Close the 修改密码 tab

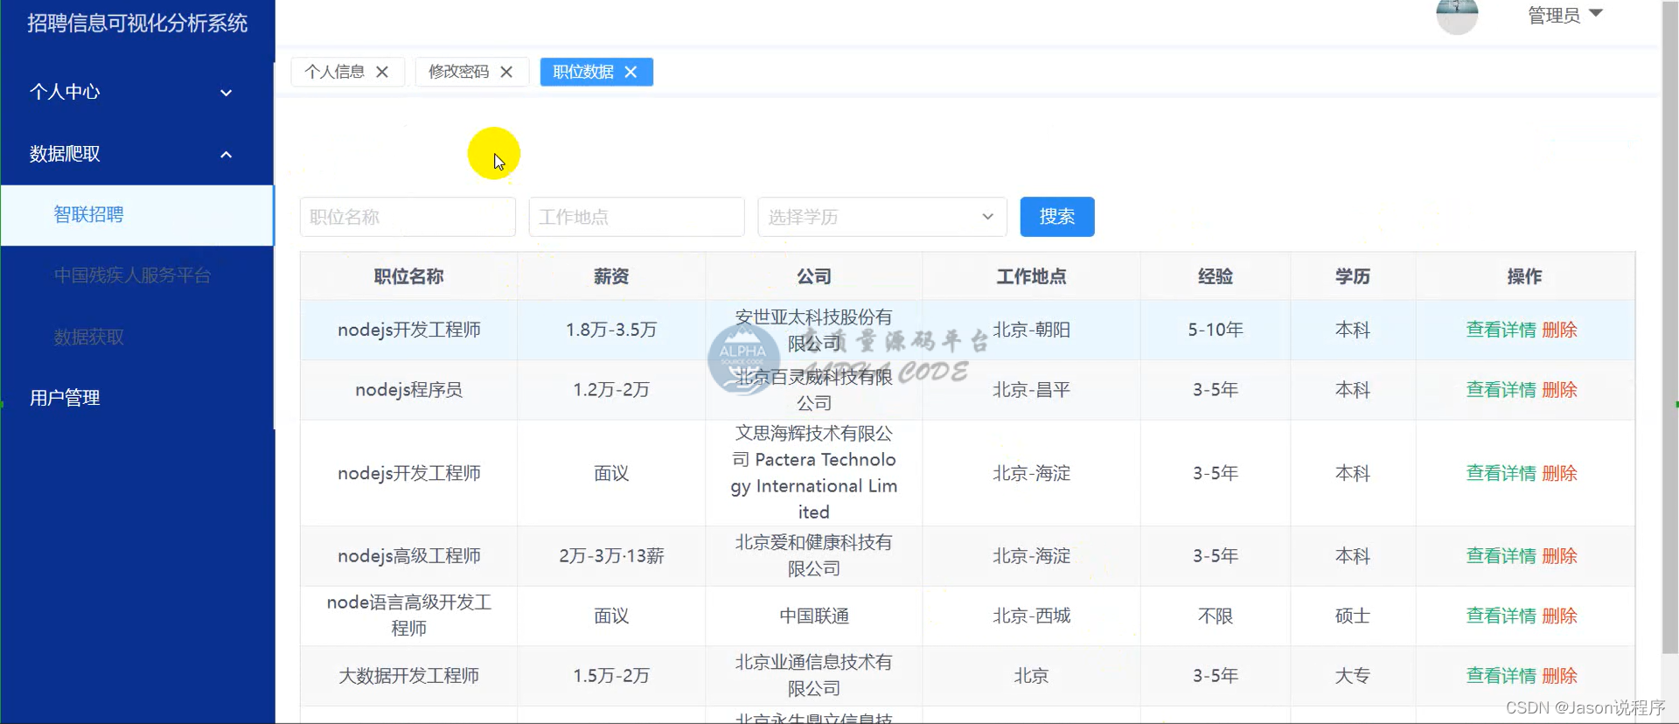tap(506, 72)
